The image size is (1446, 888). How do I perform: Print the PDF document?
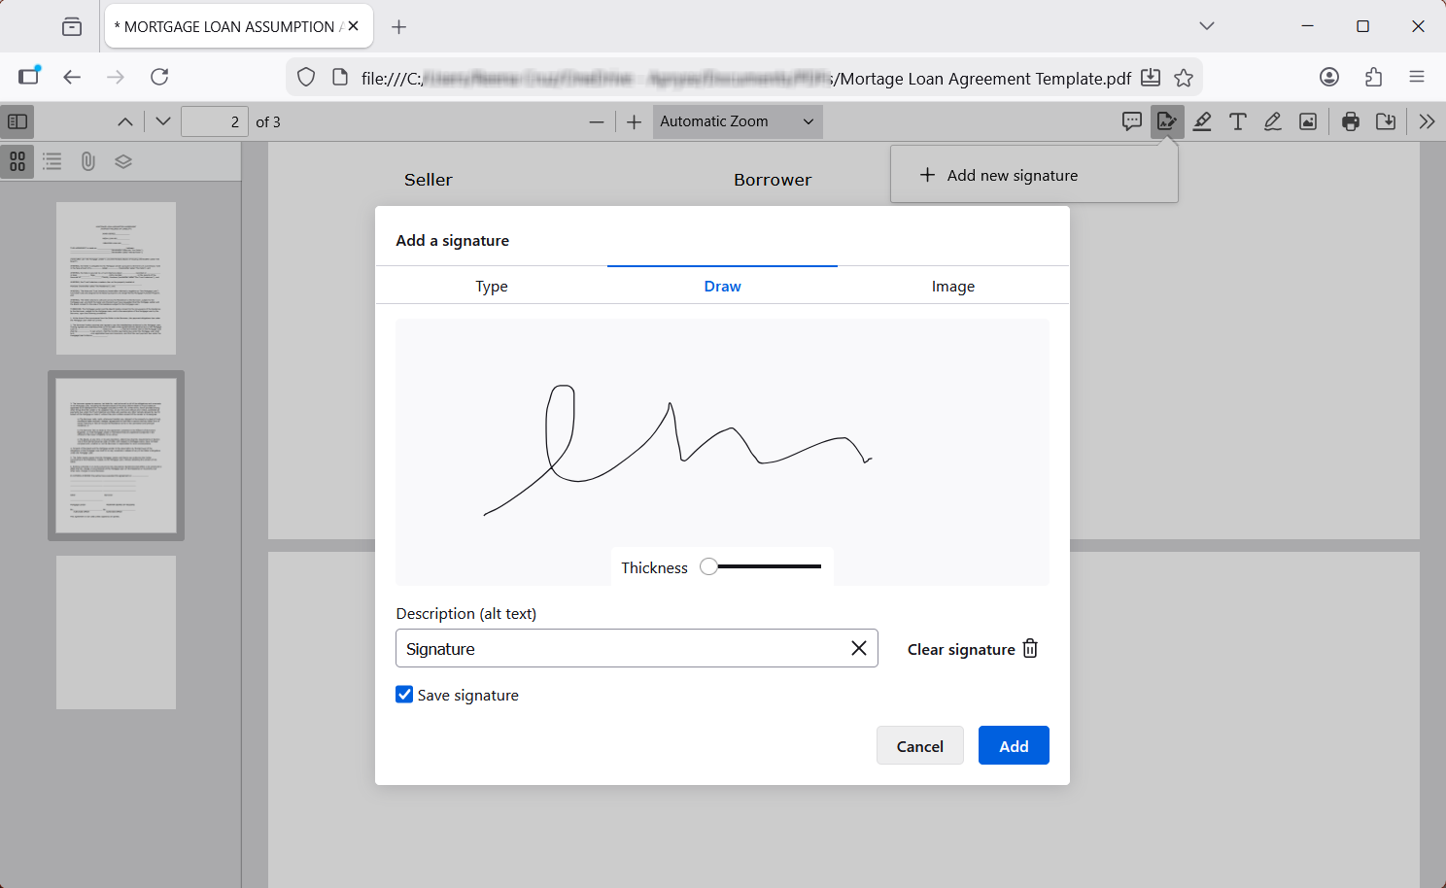pyautogui.click(x=1351, y=121)
